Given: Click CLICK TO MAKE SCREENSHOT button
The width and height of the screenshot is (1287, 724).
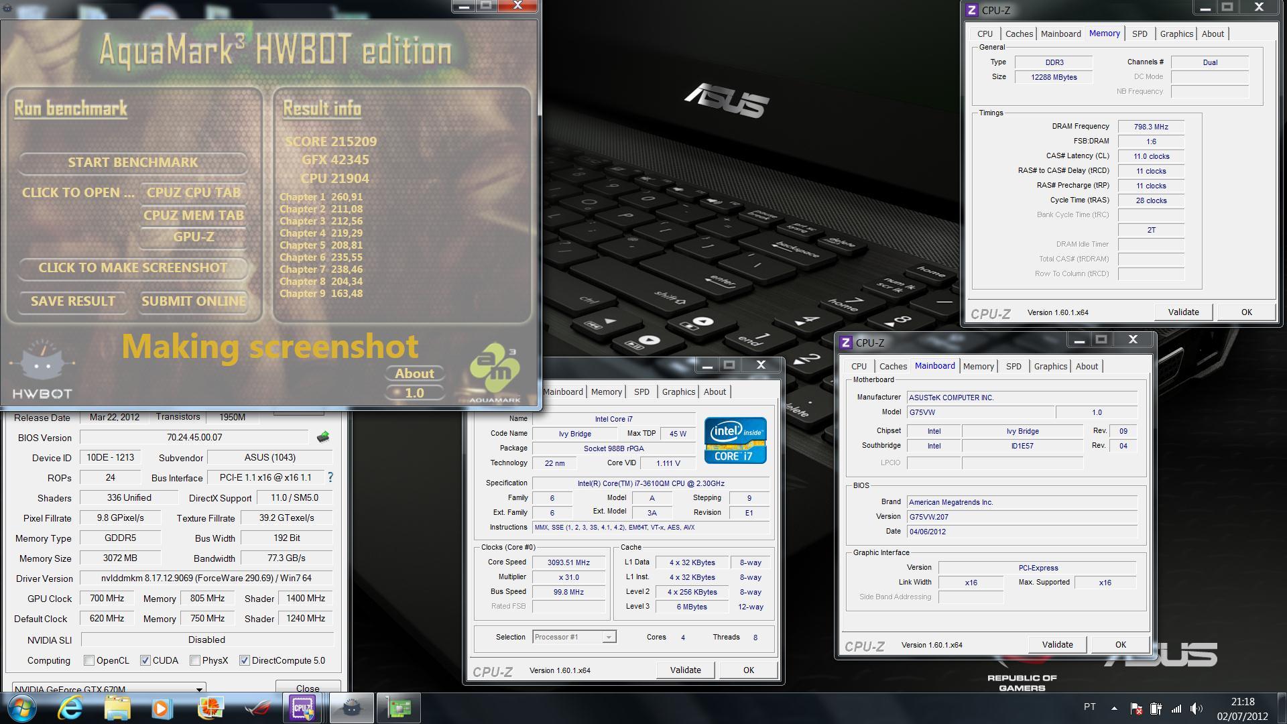Looking at the screenshot, I should (x=133, y=267).
